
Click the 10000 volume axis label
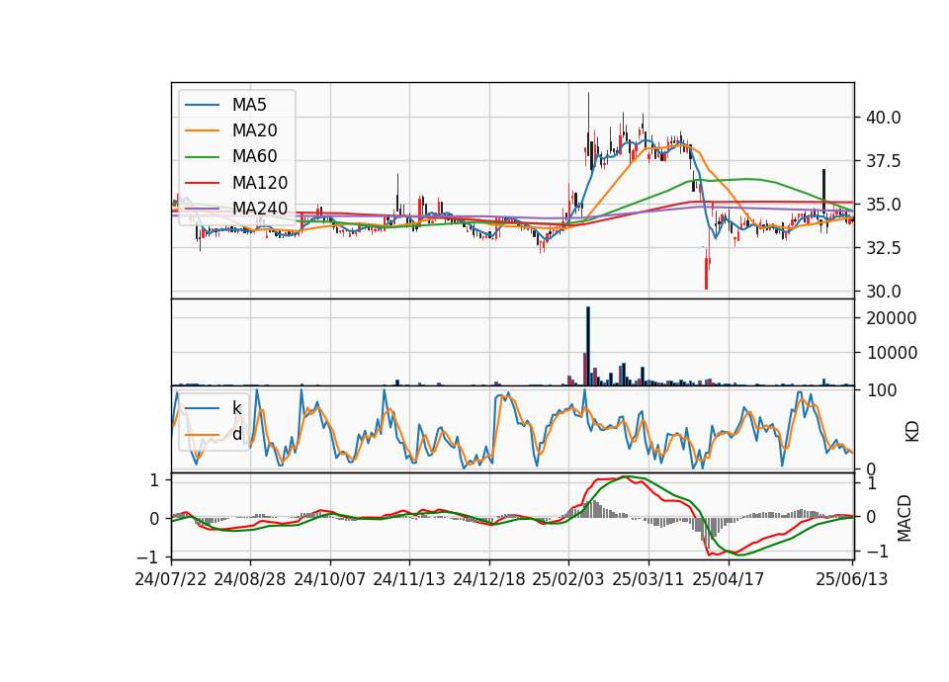(x=891, y=354)
